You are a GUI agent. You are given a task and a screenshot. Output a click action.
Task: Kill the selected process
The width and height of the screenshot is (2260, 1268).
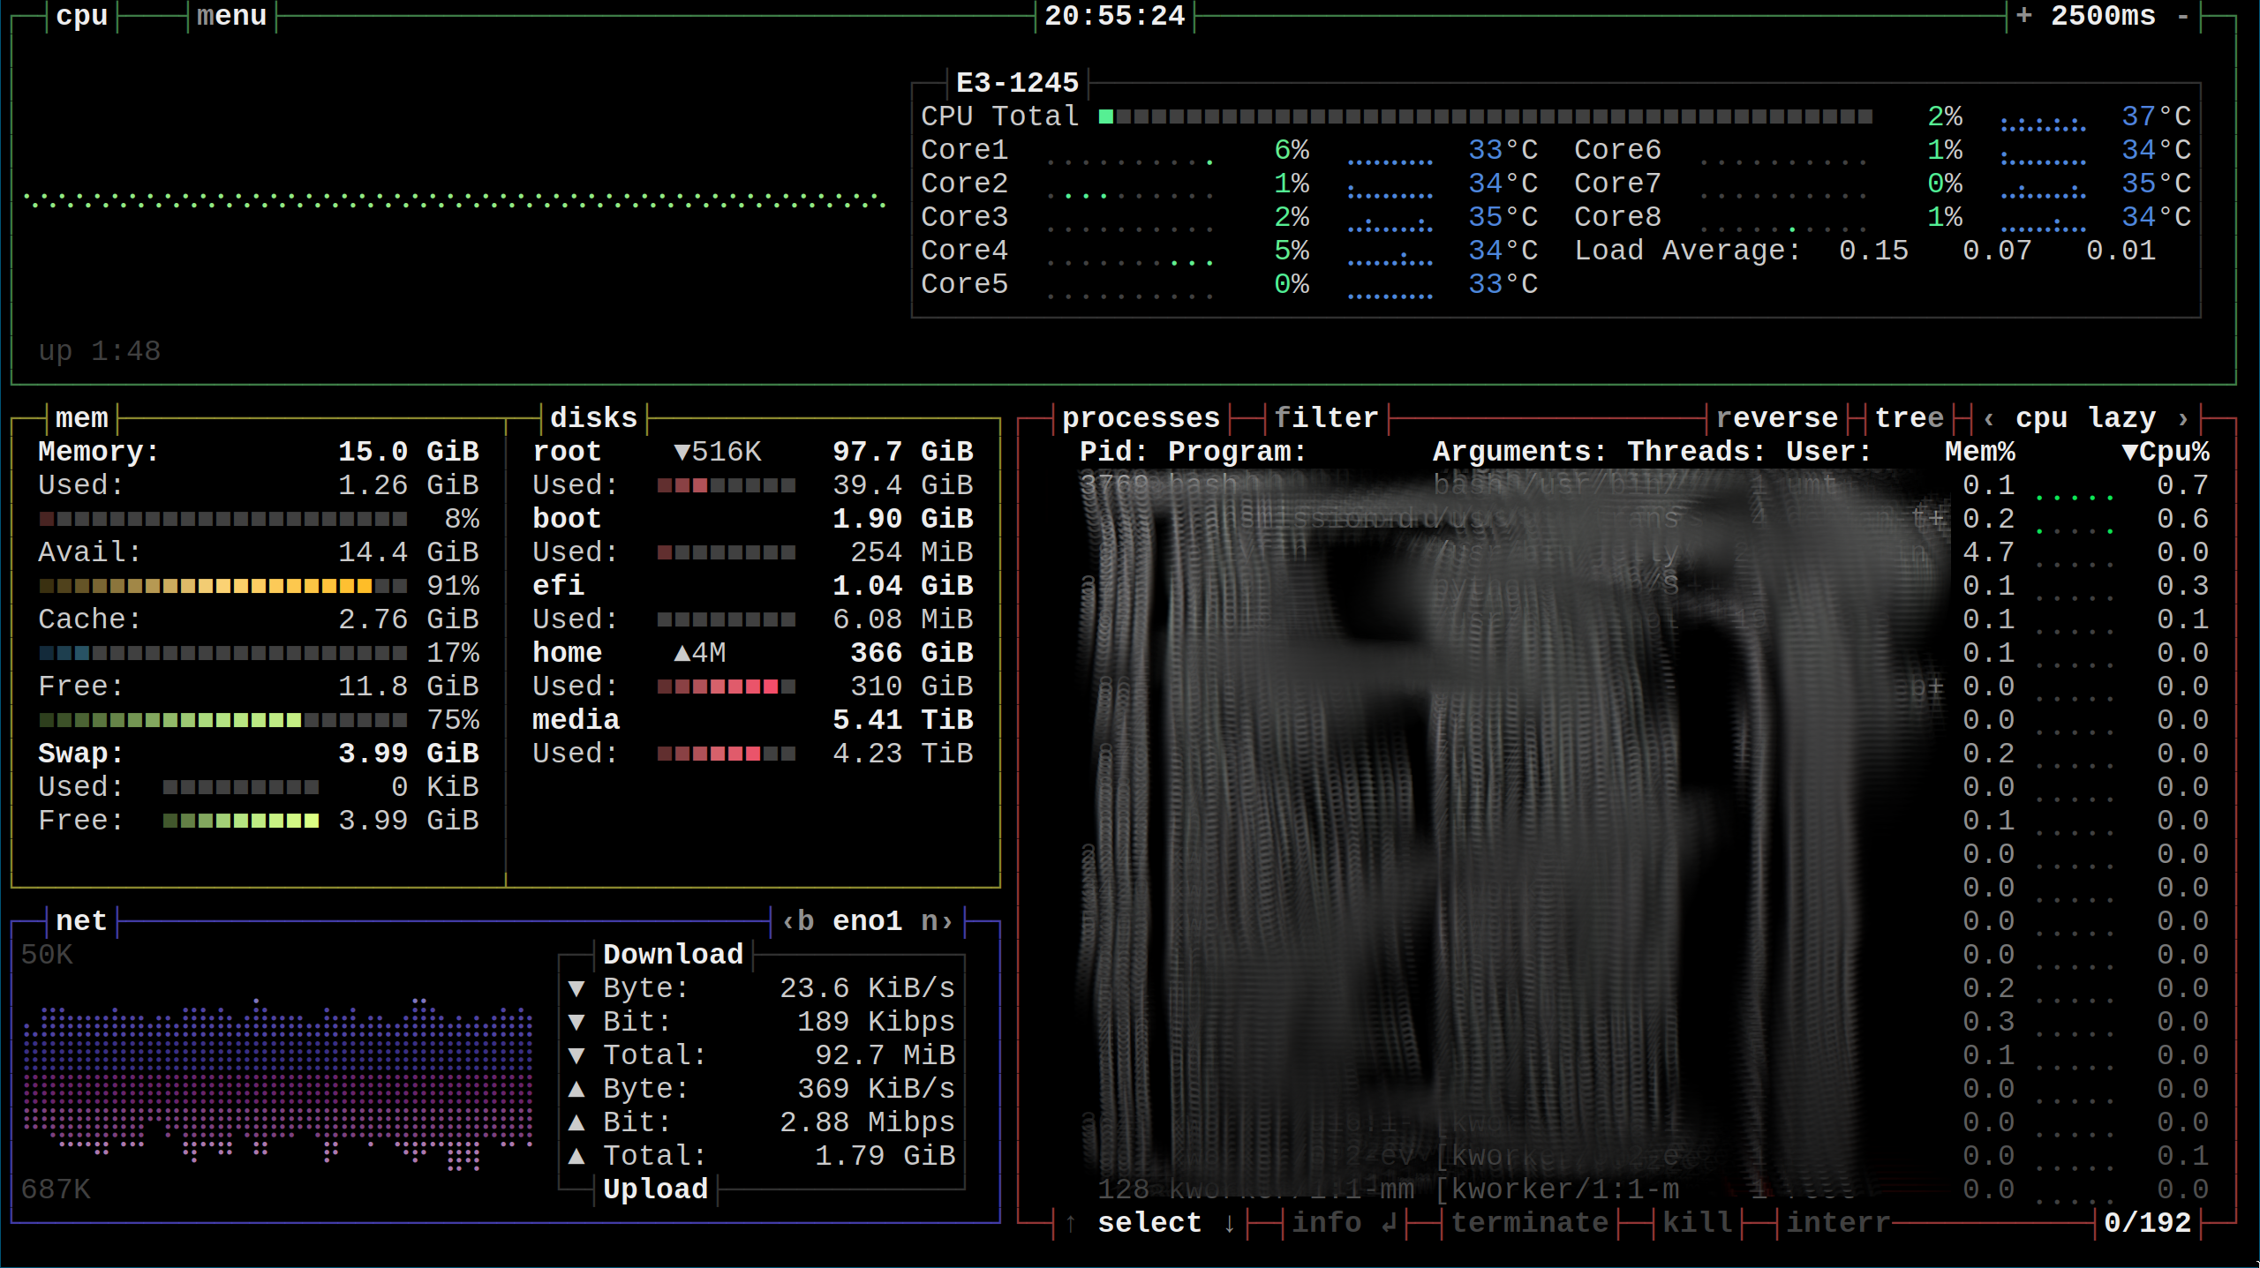point(1698,1223)
